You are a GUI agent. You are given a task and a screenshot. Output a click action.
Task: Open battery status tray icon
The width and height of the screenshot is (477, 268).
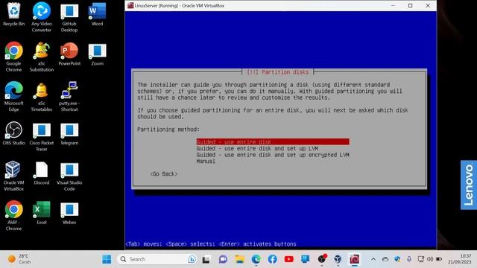click(x=439, y=259)
